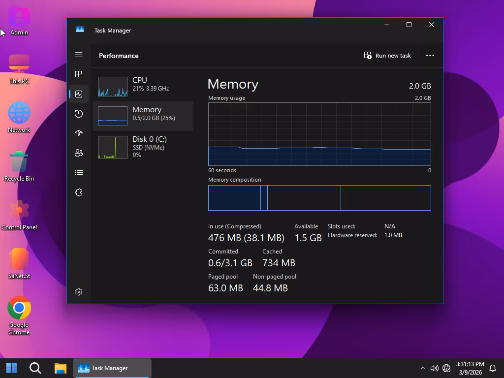The image size is (504, 378).
Task: Select the CPU performance item
Action: pos(143,87)
